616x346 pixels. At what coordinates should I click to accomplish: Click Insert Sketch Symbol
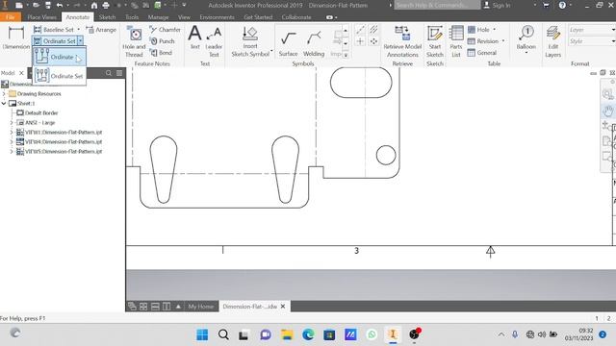[x=250, y=41]
